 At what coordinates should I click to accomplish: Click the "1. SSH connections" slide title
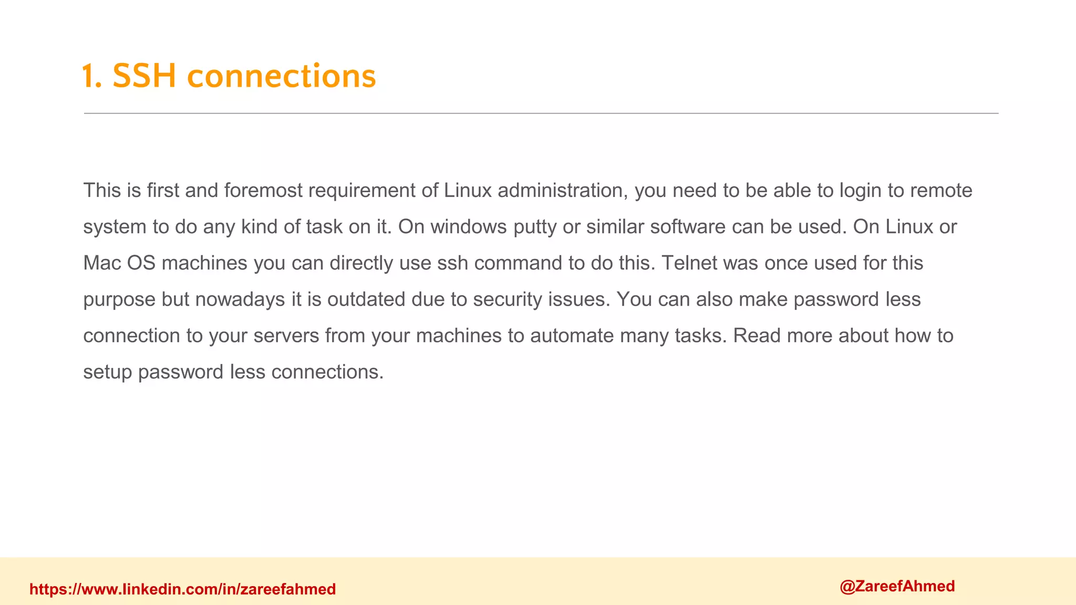coord(229,76)
